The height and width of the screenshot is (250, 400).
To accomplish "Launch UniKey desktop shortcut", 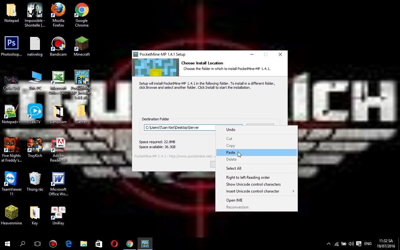I will [58, 215].
